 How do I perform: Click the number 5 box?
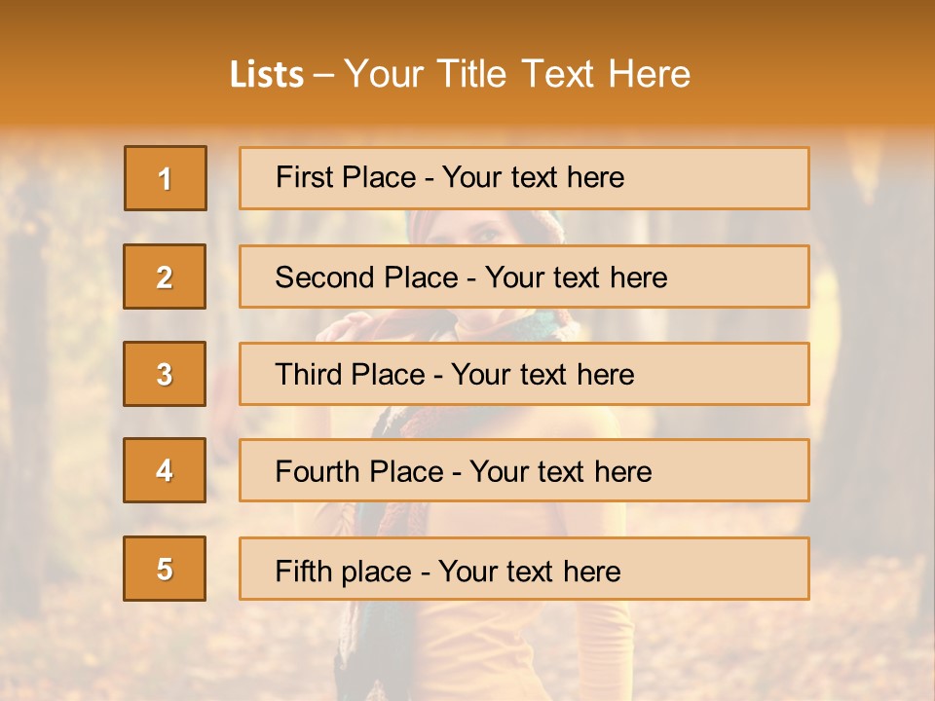pyautogui.click(x=165, y=569)
